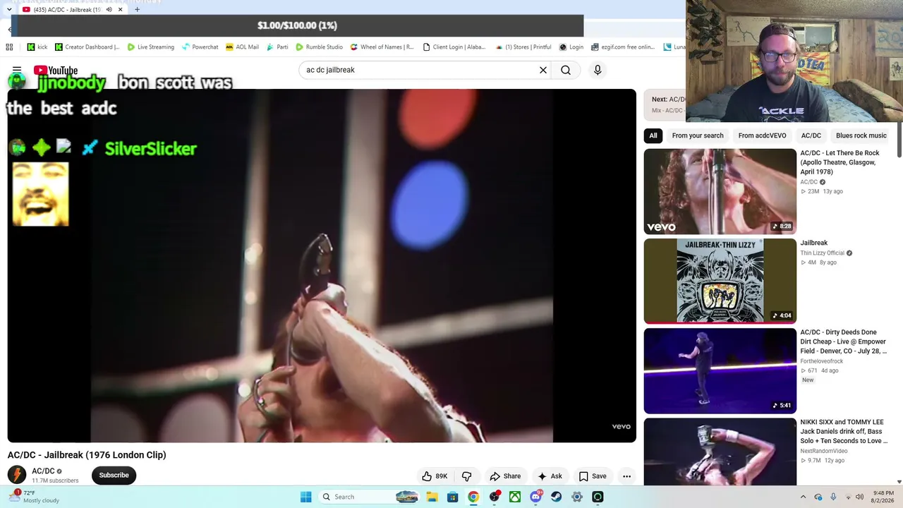This screenshot has height=508, width=903.
Task: Open Dirty Deeds Done Dirt Cheap thumbnail
Action: tap(720, 371)
